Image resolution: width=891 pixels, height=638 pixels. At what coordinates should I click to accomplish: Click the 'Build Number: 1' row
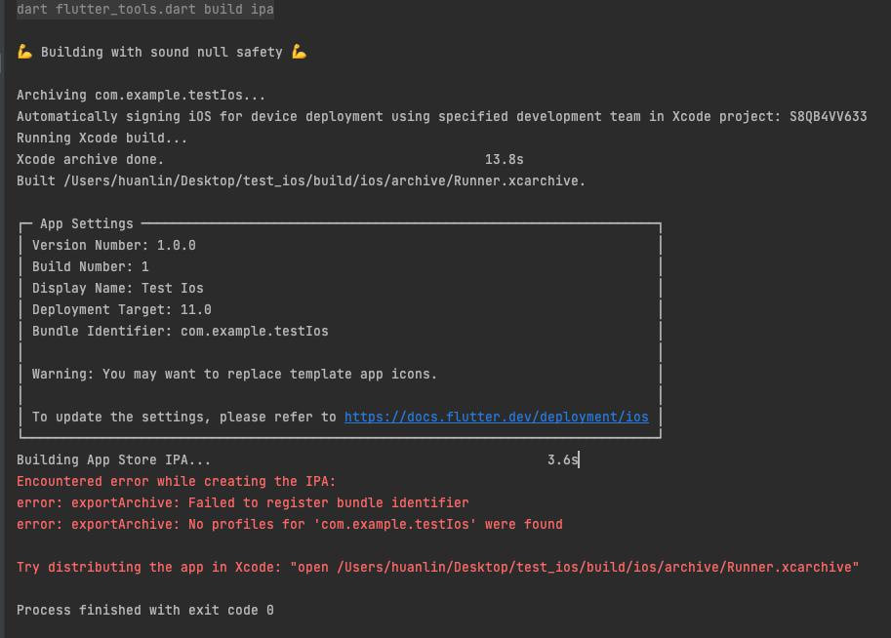point(91,267)
